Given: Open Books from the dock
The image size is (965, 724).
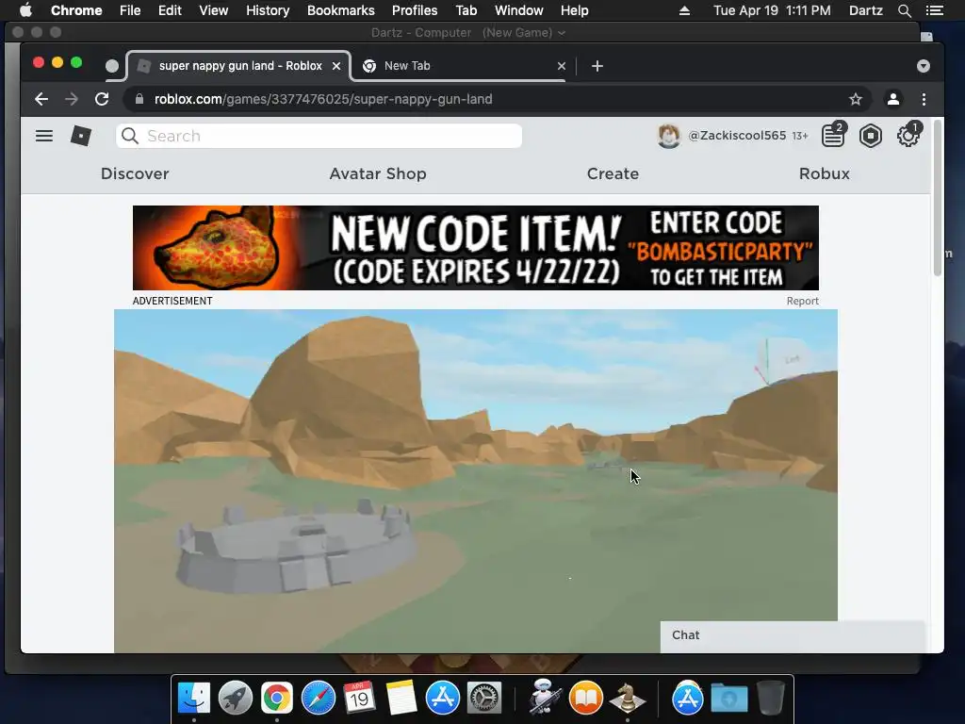Looking at the screenshot, I should click(586, 699).
